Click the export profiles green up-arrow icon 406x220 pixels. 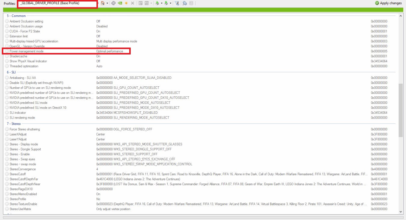click(x=157, y=3)
